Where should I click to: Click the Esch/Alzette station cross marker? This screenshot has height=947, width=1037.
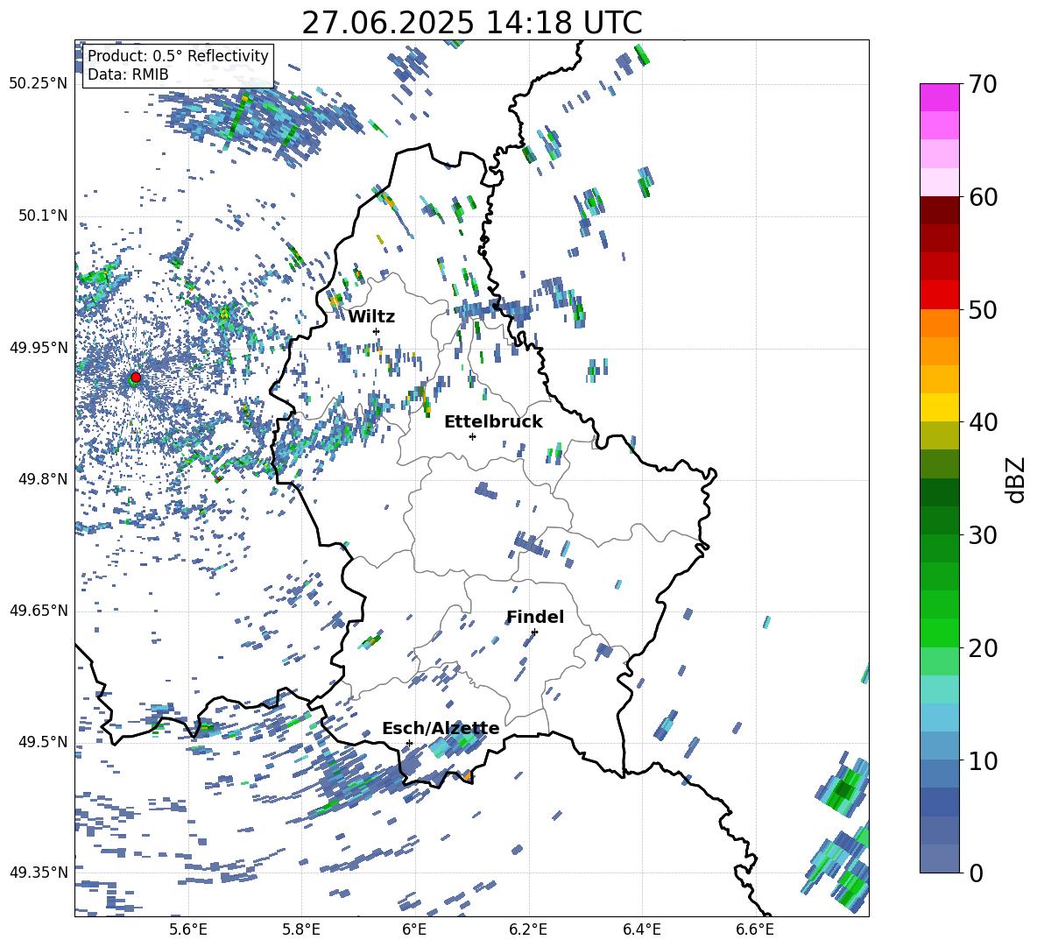click(409, 743)
